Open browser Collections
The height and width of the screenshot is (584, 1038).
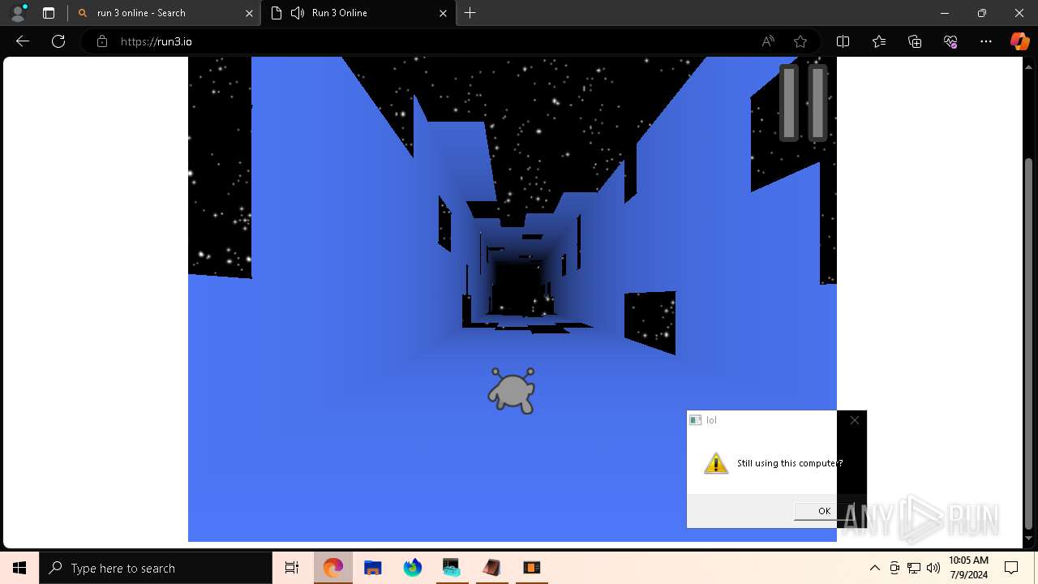pyautogui.click(x=915, y=41)
